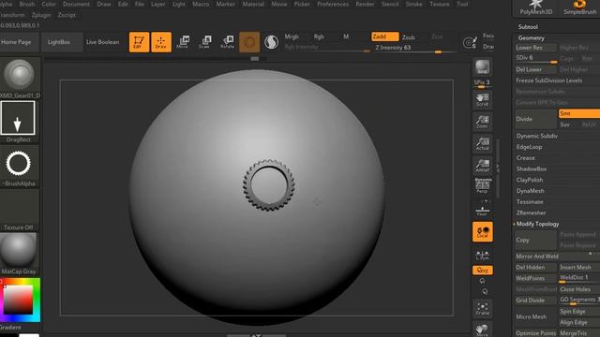This screenshot has height=337, width=600.
Task: Open the Preferences menu
Action: [333, 4]
